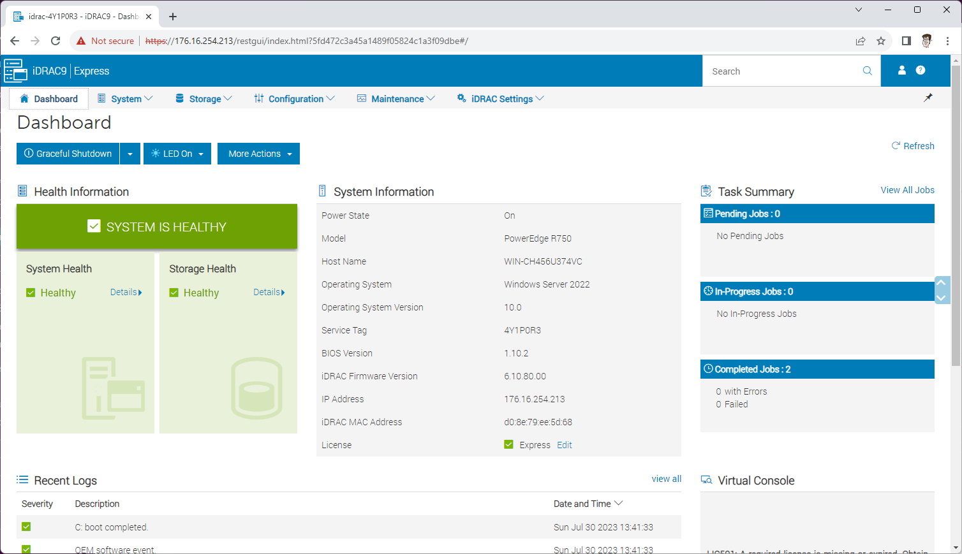Screen dimensions: 962x554
Task: Click the Express license checkmark
Action: (508, 444)
